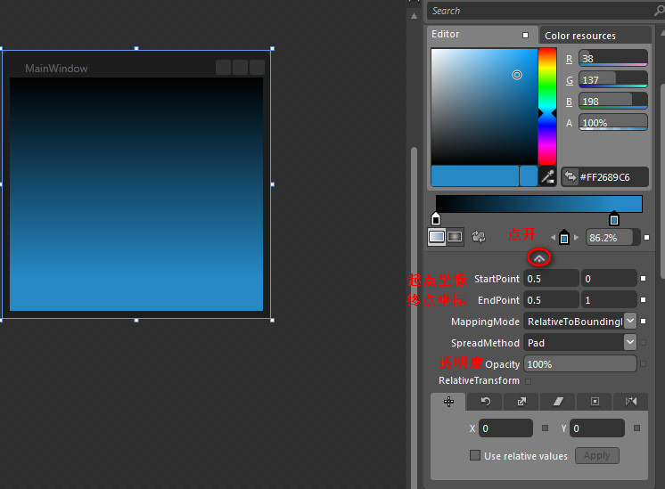Click the RelativeTransform label
This screenshot has height=489, width=665.
tap(479, 380)
